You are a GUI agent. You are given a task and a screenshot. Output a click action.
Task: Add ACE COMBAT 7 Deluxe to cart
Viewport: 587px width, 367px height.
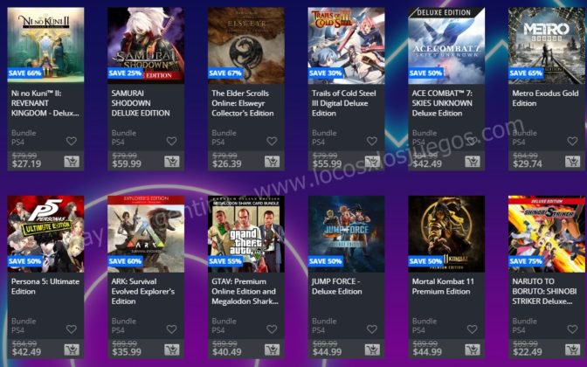[x=473, y=162]
